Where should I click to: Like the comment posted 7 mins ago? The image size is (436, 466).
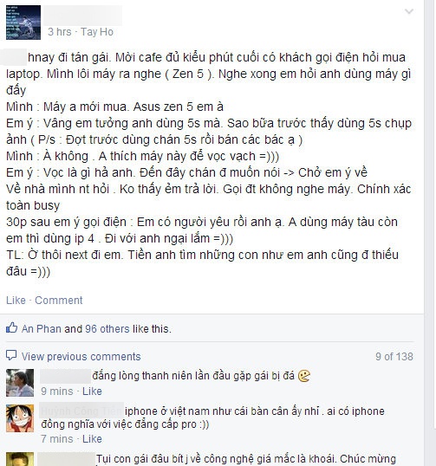[x=92, y=438]
